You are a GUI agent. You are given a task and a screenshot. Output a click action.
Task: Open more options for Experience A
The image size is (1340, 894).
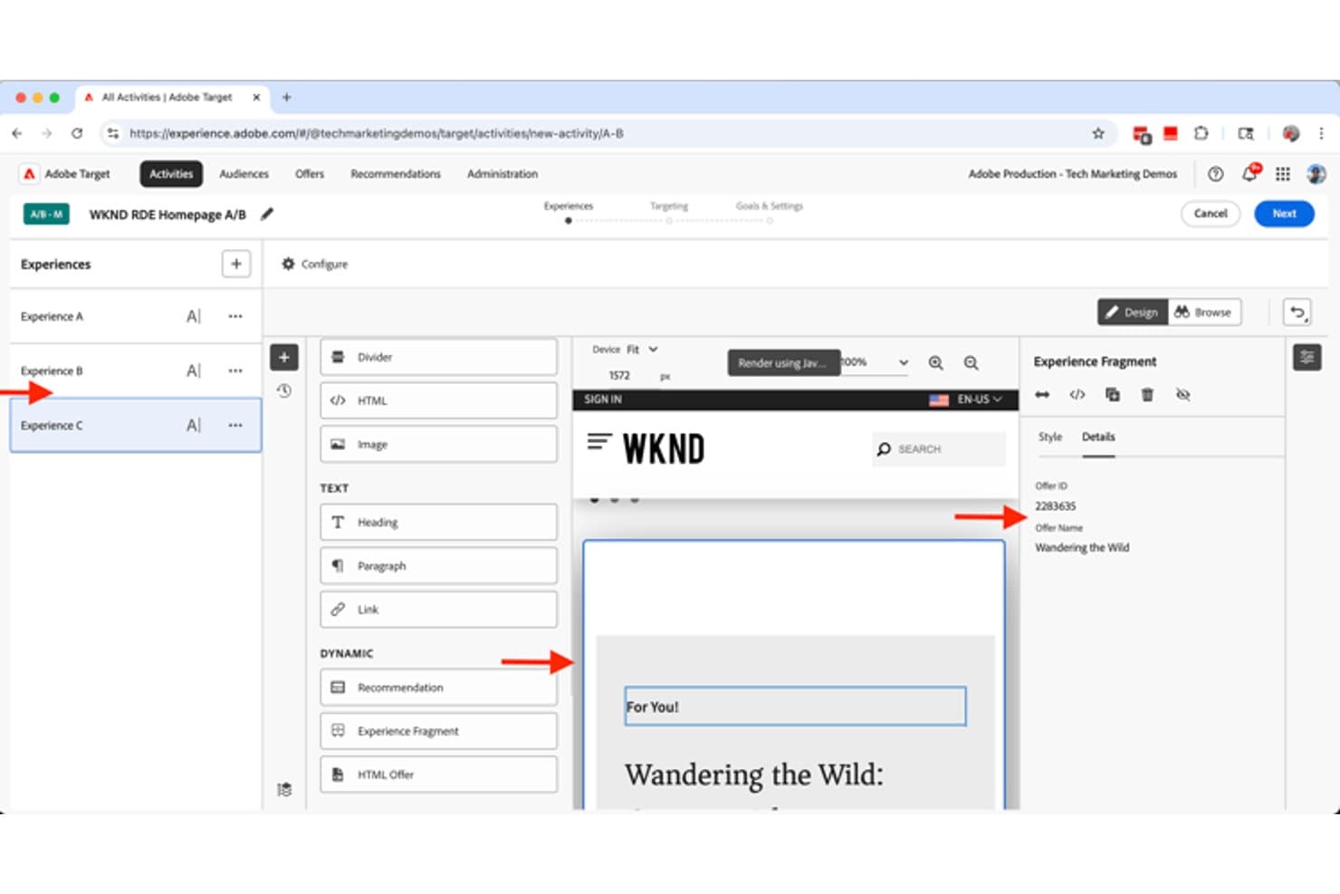click(235, 316)
